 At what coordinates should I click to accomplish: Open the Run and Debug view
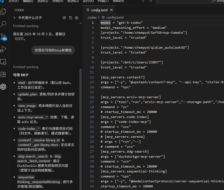point(3,49)
